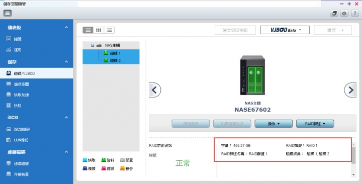Open the utilization chart item under 儀表板
The image size is (362, 184).
pos(37,50)
